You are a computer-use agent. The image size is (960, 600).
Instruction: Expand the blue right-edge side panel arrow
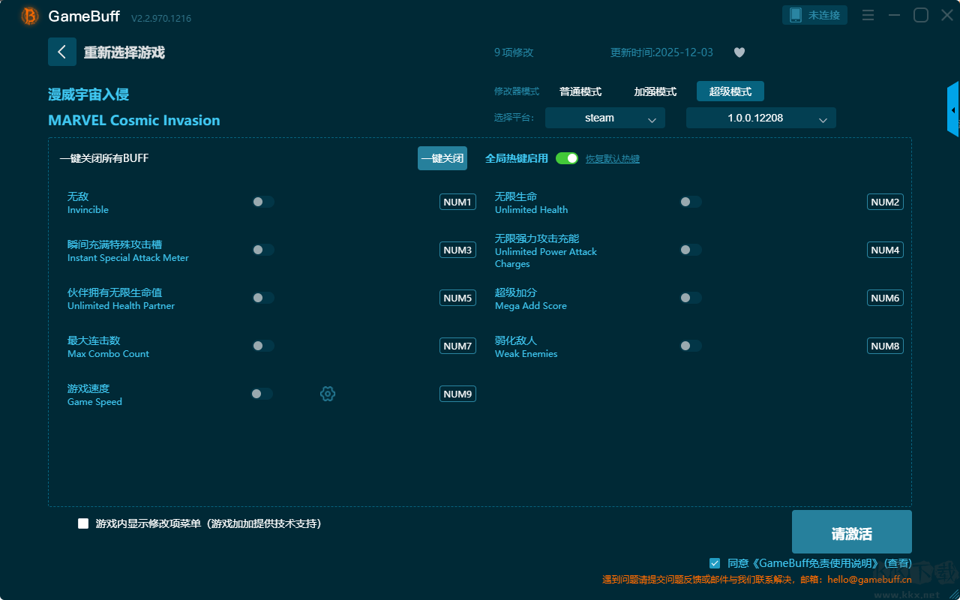click(x=952, y=110)
